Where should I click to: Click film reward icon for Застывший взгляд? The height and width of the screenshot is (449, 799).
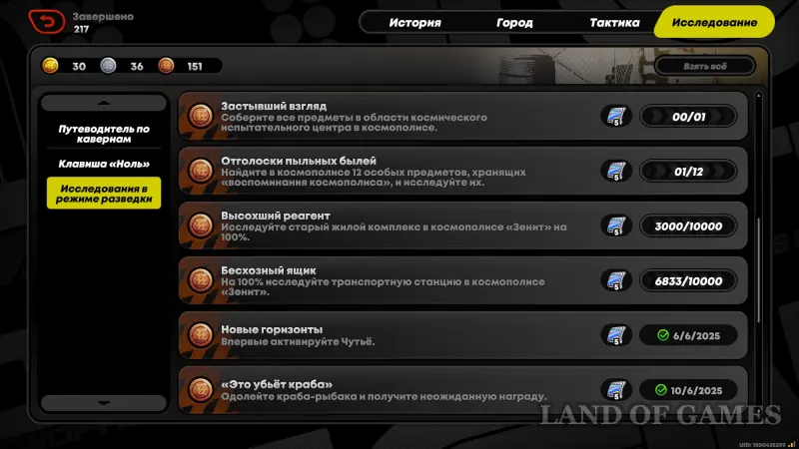616,117
